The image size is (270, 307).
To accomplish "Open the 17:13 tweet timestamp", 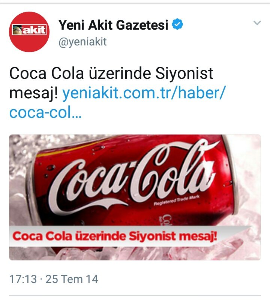I will (x=23, y=279).
